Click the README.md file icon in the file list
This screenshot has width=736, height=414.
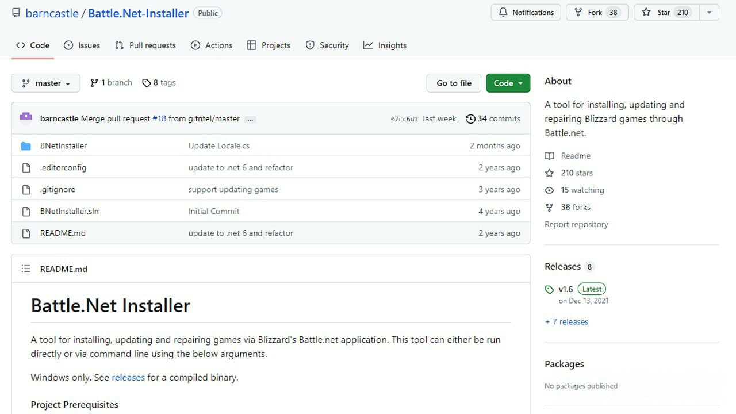click(26, 233)
